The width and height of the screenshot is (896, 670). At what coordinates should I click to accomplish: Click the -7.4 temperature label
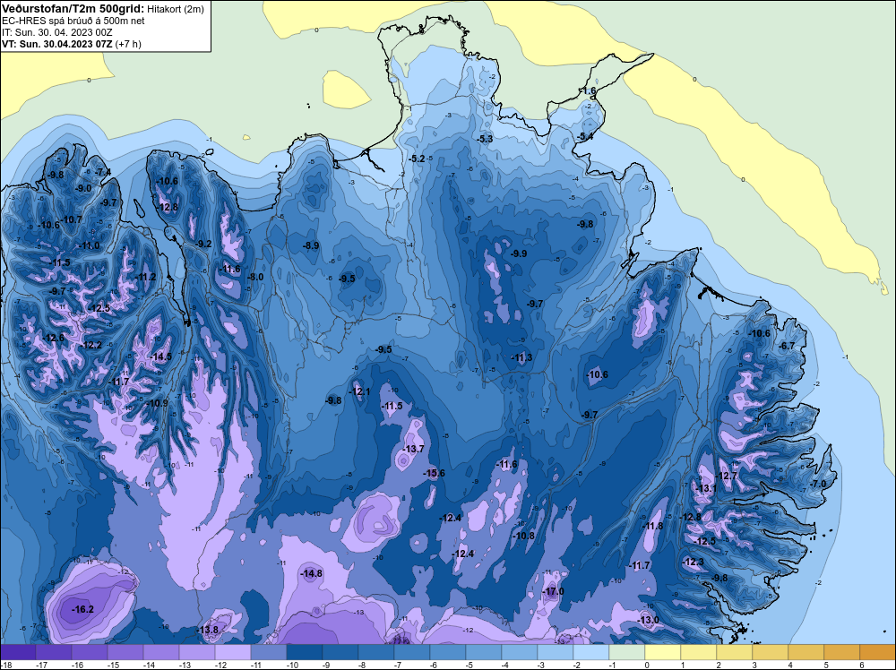(103, 172)
